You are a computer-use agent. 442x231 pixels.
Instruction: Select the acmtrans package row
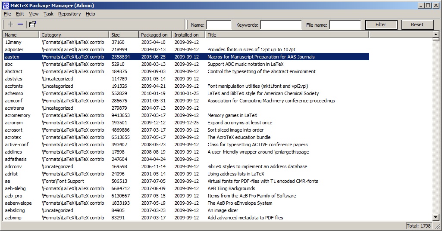tap(187, 108)
